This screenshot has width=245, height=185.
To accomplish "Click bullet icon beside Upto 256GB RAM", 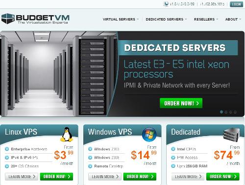I will coord(173,166).
